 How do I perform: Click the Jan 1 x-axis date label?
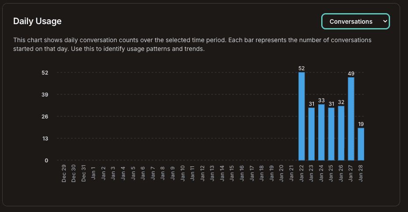[x=93, y=172]
